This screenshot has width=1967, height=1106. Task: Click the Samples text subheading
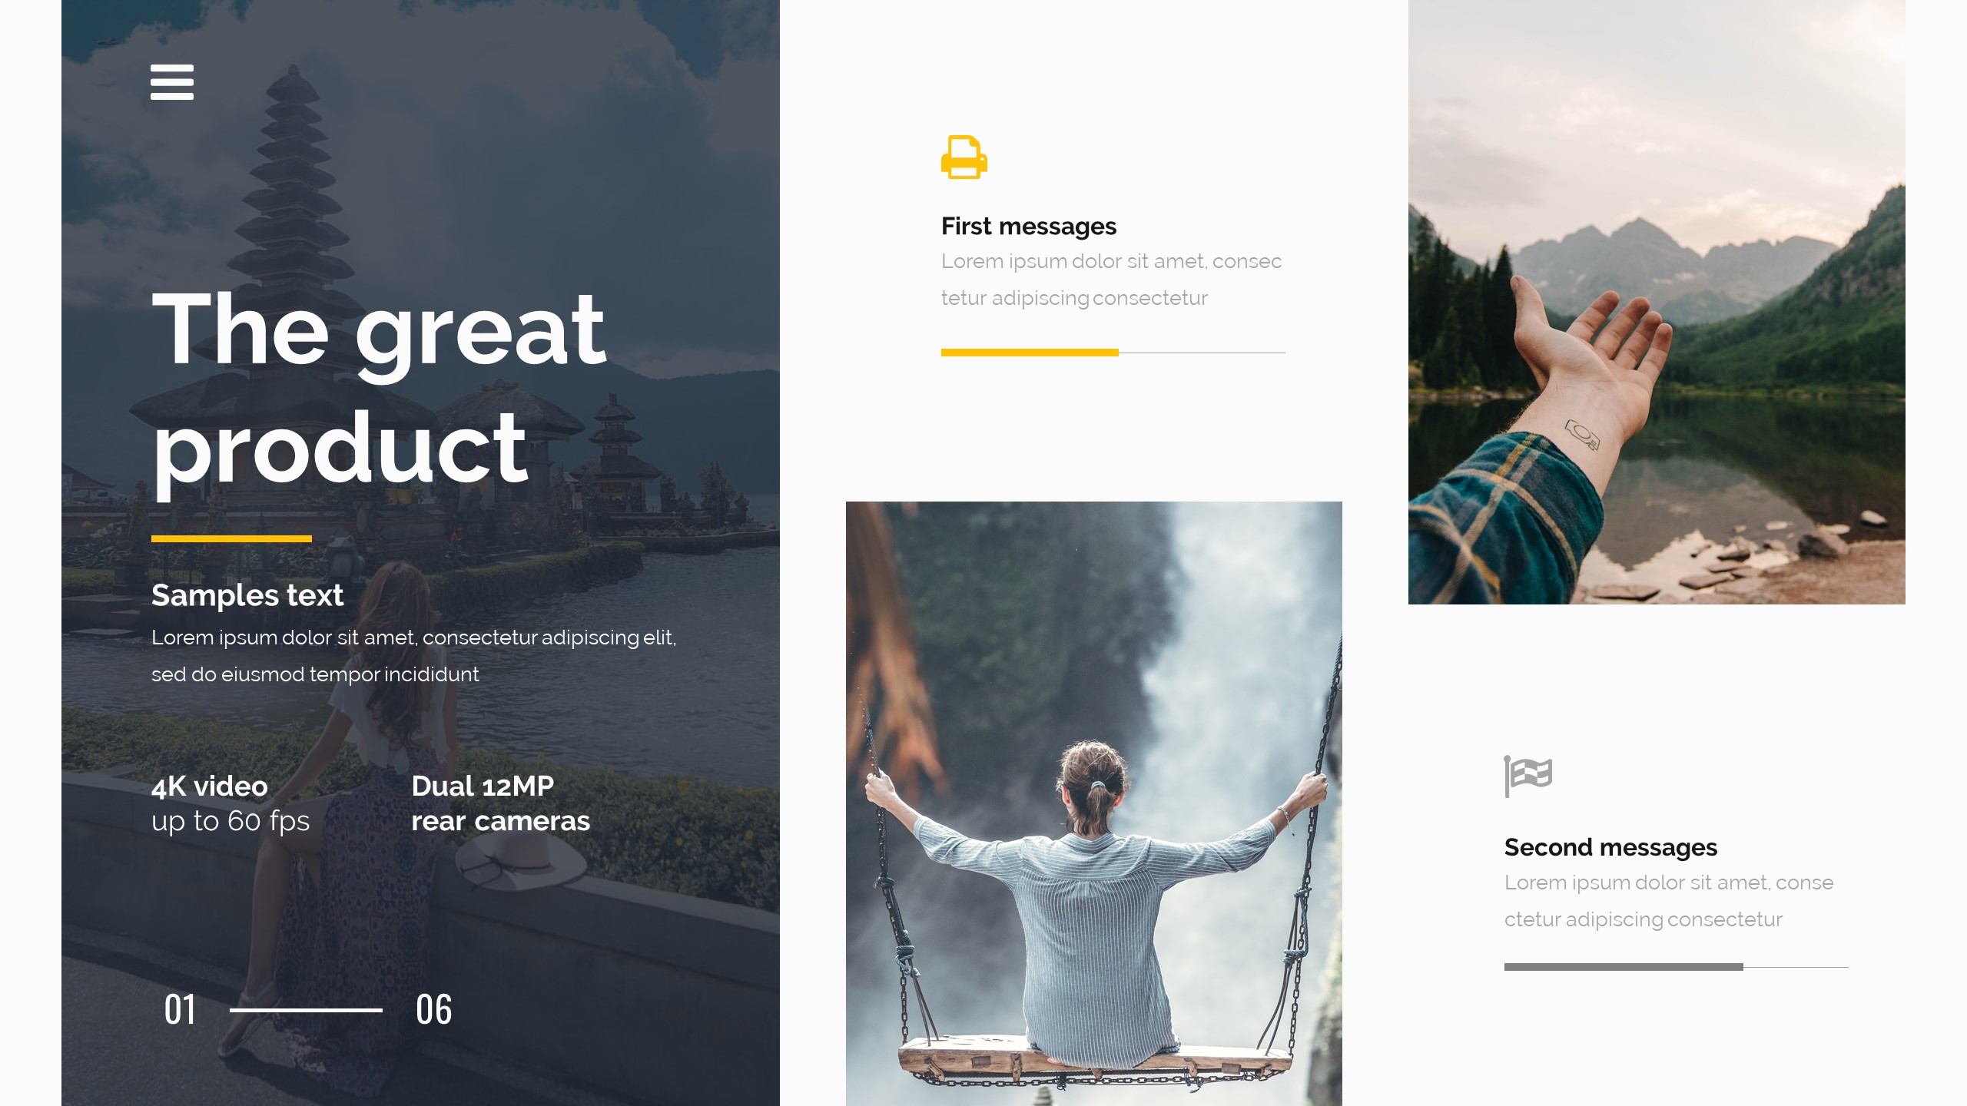click(247, 595)
